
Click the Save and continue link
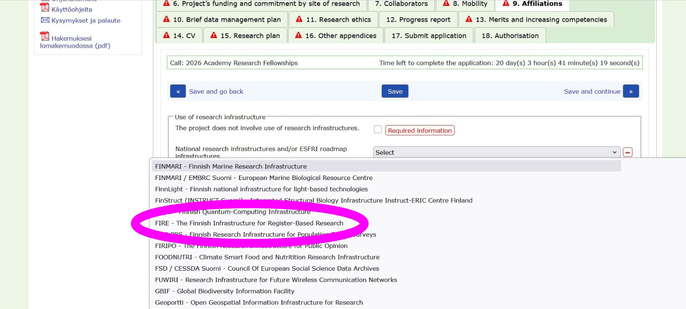pyautogui.click(x=592, y=91)
